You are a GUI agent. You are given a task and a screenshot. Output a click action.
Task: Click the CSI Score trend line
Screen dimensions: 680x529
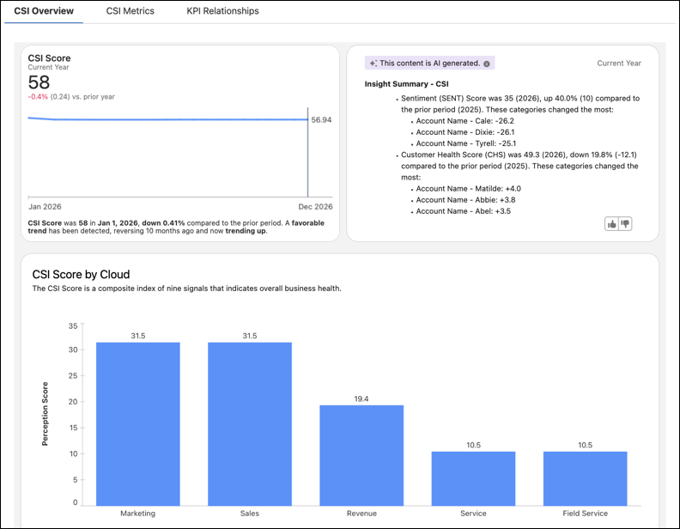click(x=167, y=119)
